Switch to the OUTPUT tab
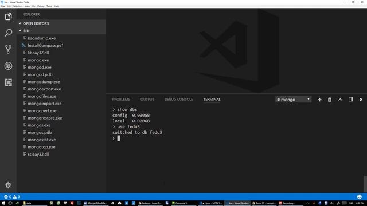Viewport: 367px width, 206px height. [147, 100]
